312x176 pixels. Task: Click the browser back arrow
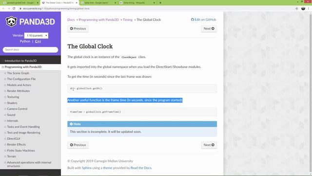(x=3, y=9)
